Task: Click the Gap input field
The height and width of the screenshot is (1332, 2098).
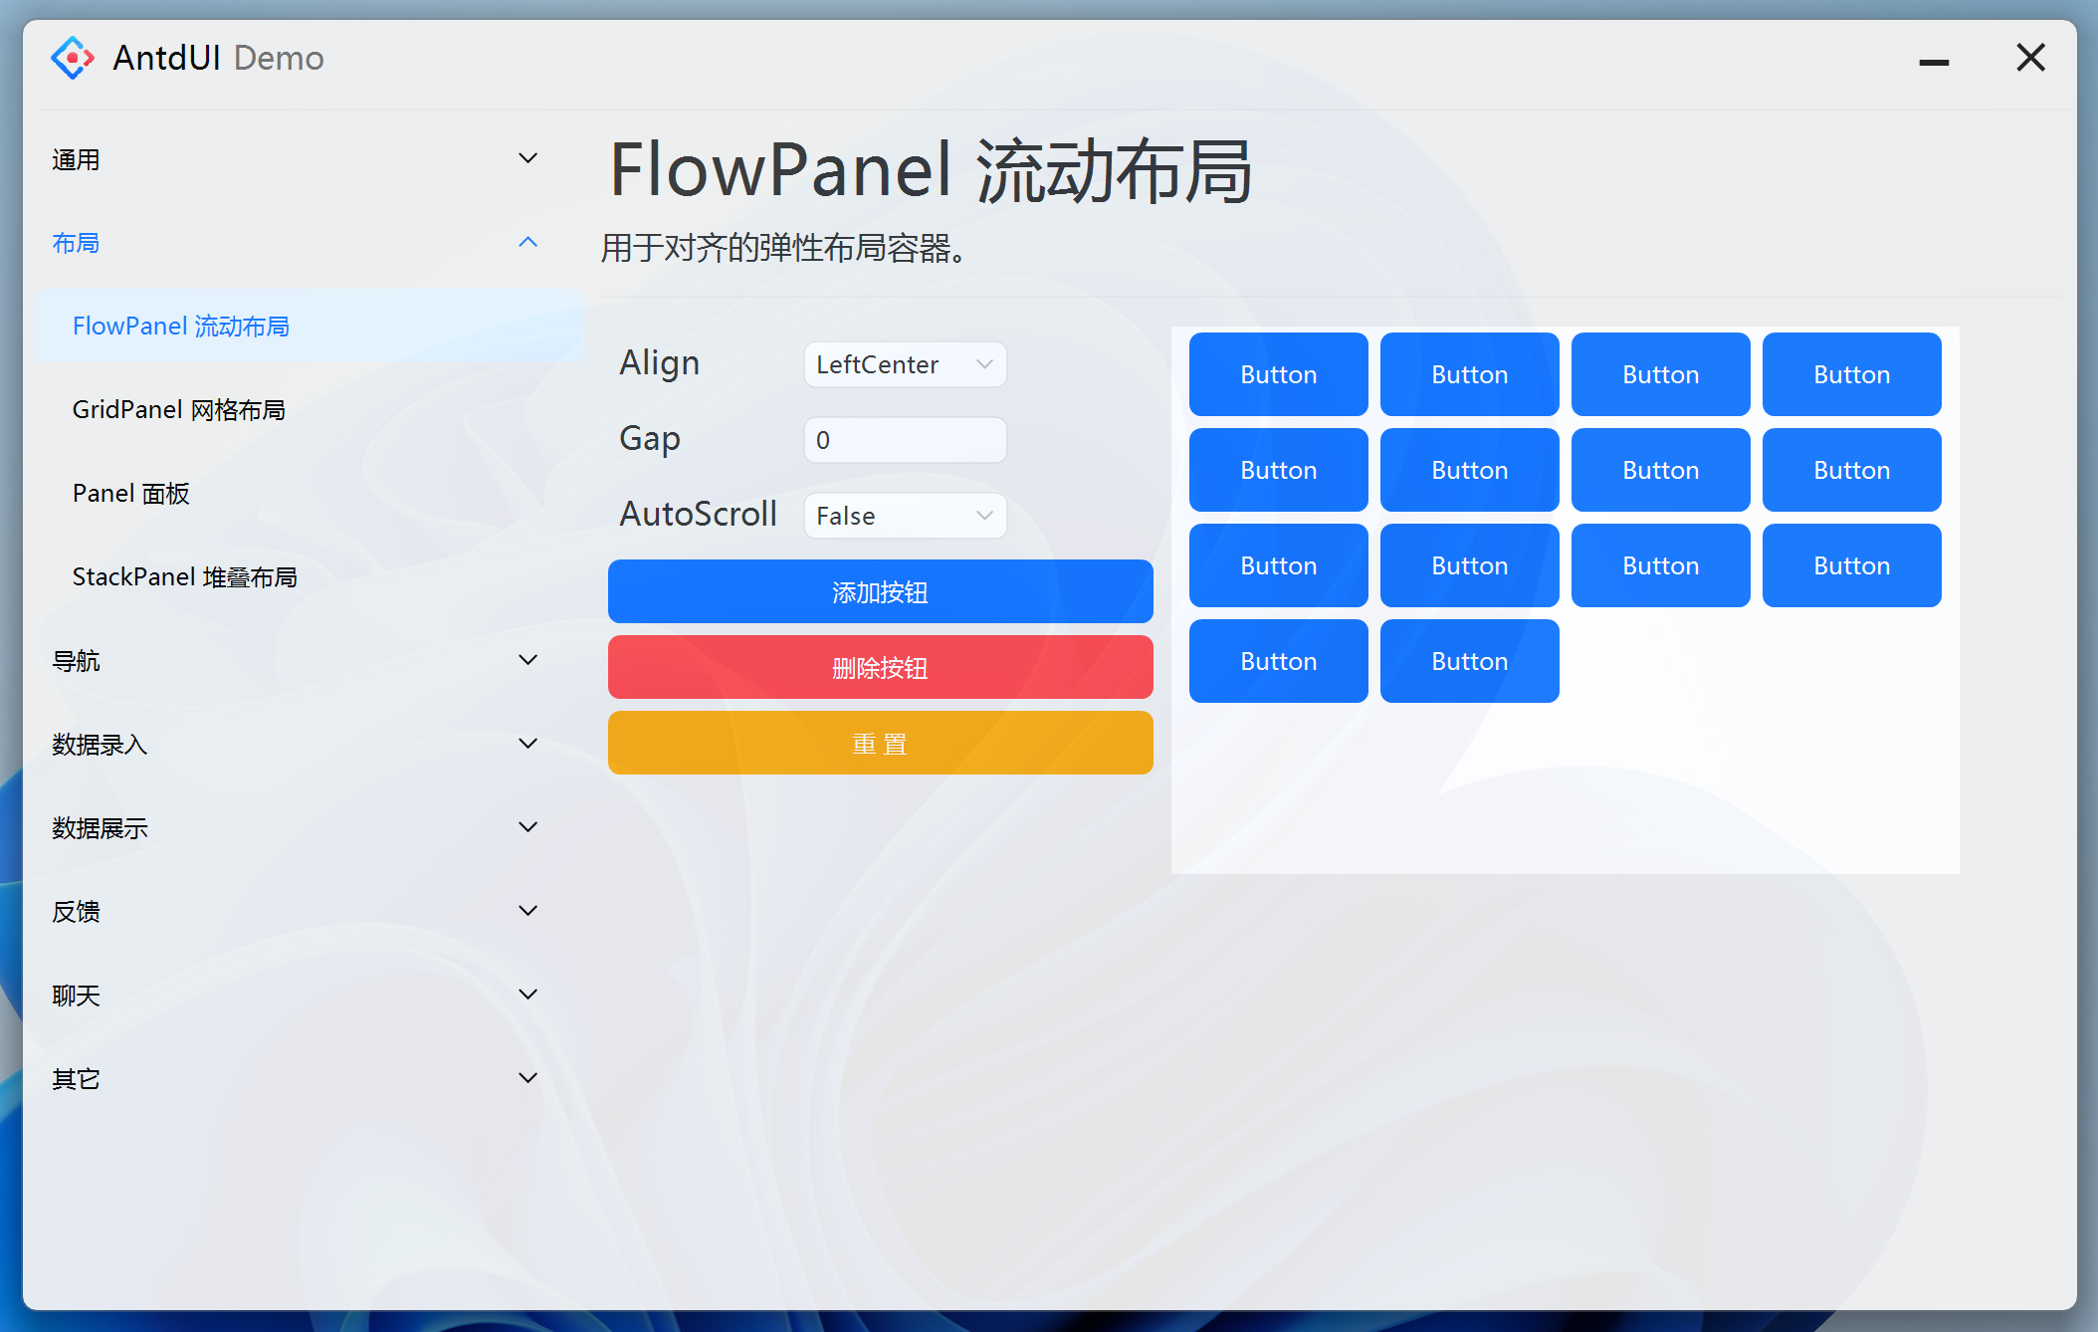Action: click(905, 440)
